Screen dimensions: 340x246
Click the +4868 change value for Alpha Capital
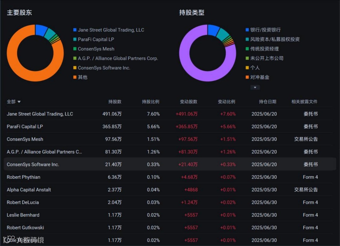(x=191, y=190)
